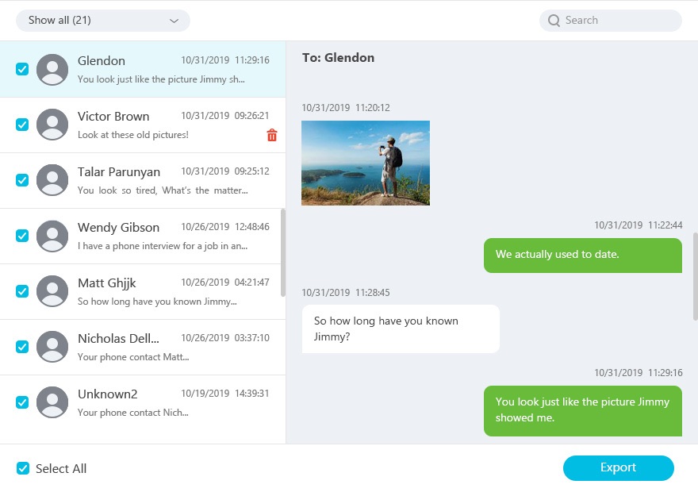
Task: Click the magnifier icon in the search box
Action: (554, 21)
